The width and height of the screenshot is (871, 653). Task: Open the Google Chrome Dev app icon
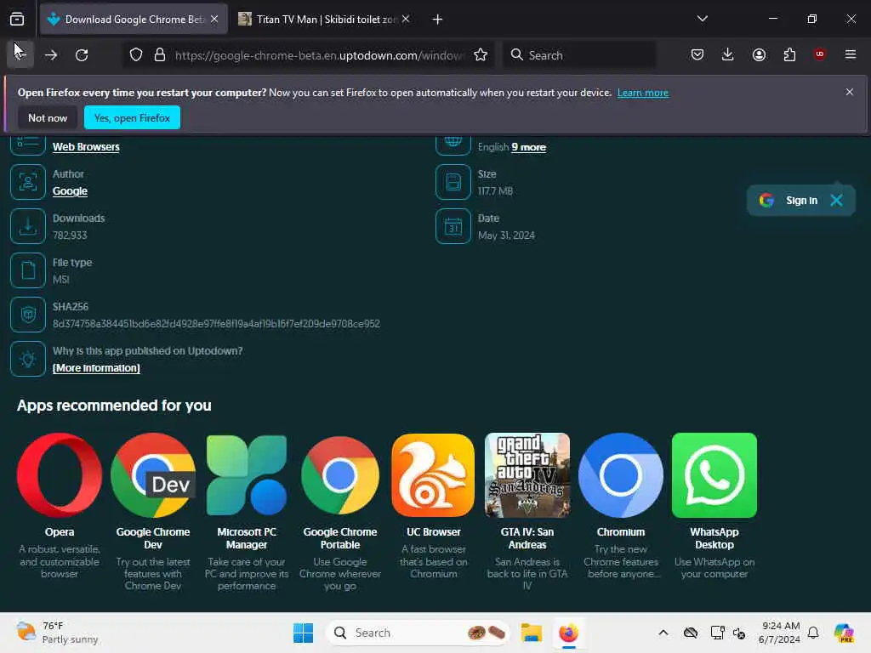153,475
